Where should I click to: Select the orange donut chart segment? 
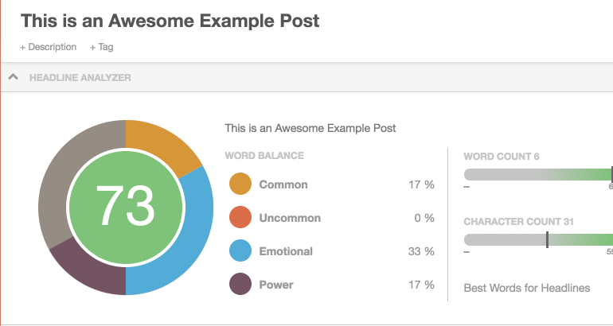coord(162,144)
